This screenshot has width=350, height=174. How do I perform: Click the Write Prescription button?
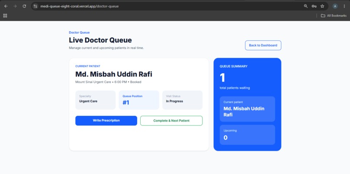click(x=106, y=121)
